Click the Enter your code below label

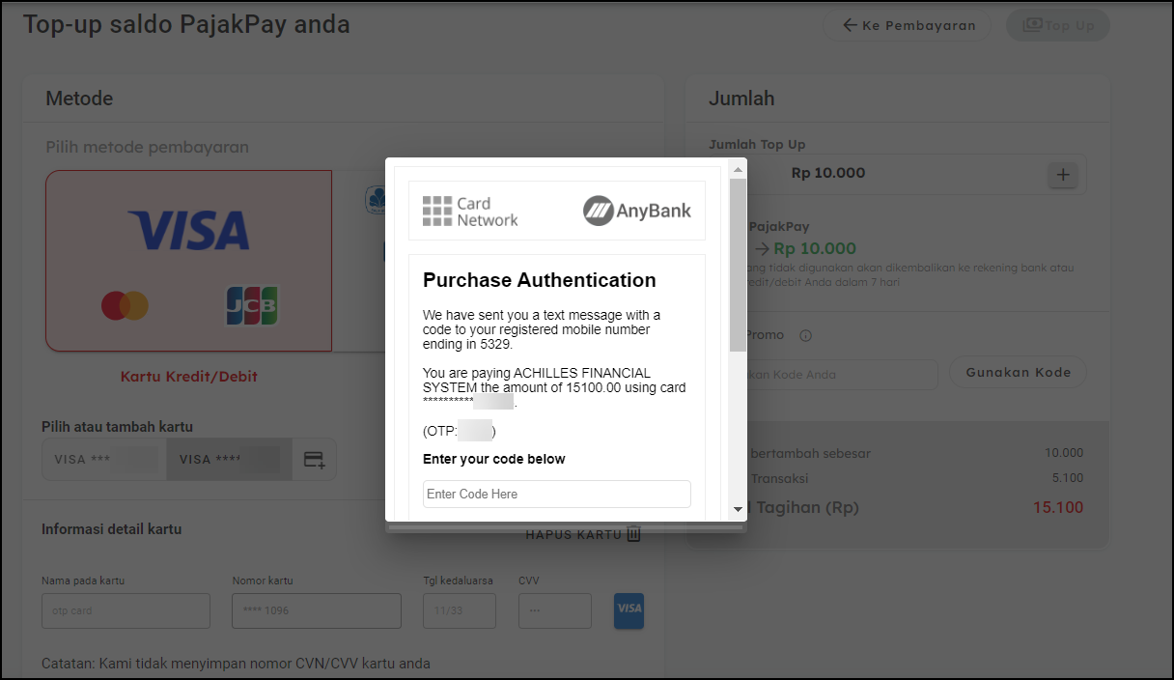pyautogui.click(x=494, y=459)
